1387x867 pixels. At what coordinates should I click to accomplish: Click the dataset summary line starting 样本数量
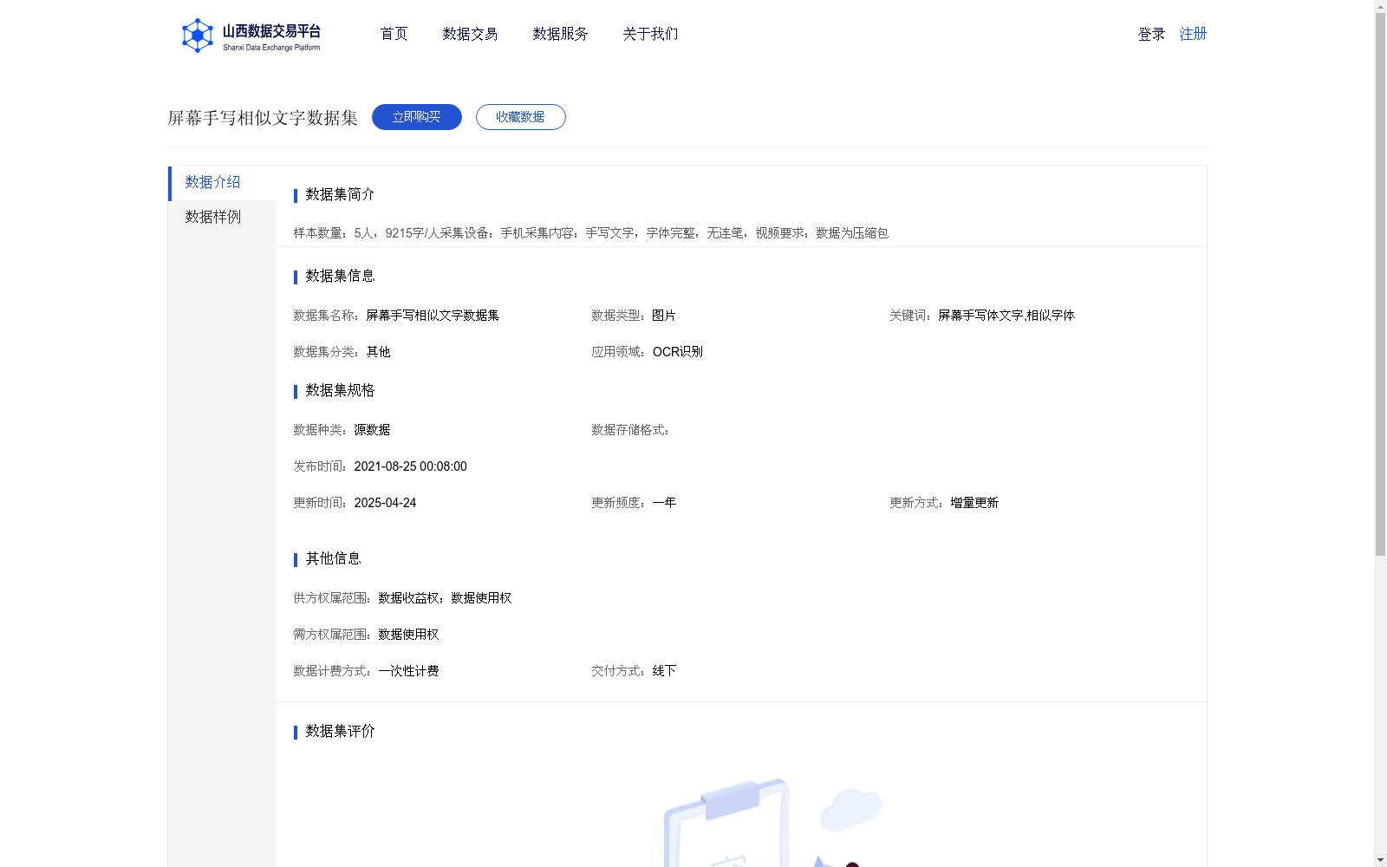pyautogui.click(x=590, y=233)
